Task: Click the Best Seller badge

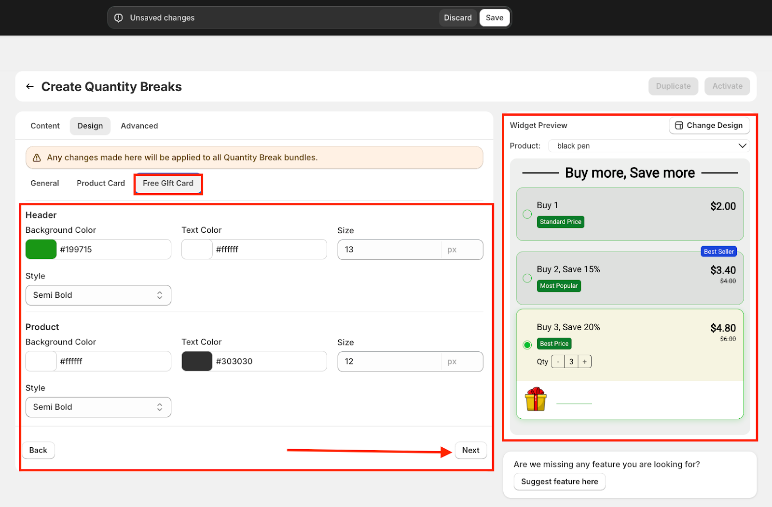Action: pos(718,252)
